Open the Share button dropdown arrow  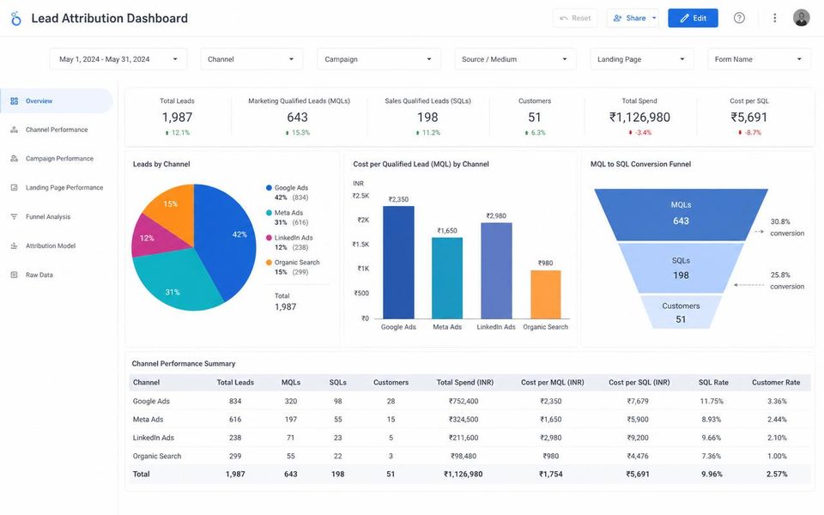click(x=654, y=18)
